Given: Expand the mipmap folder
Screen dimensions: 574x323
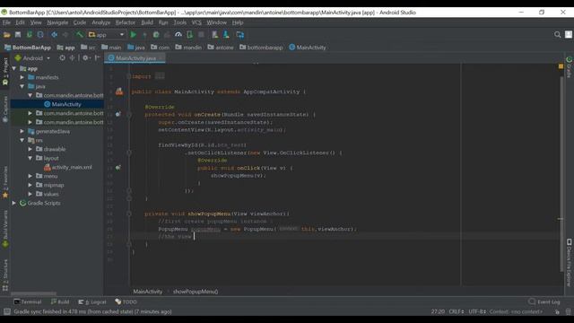Looking at the screenshot, I should [x=30, y=185].
